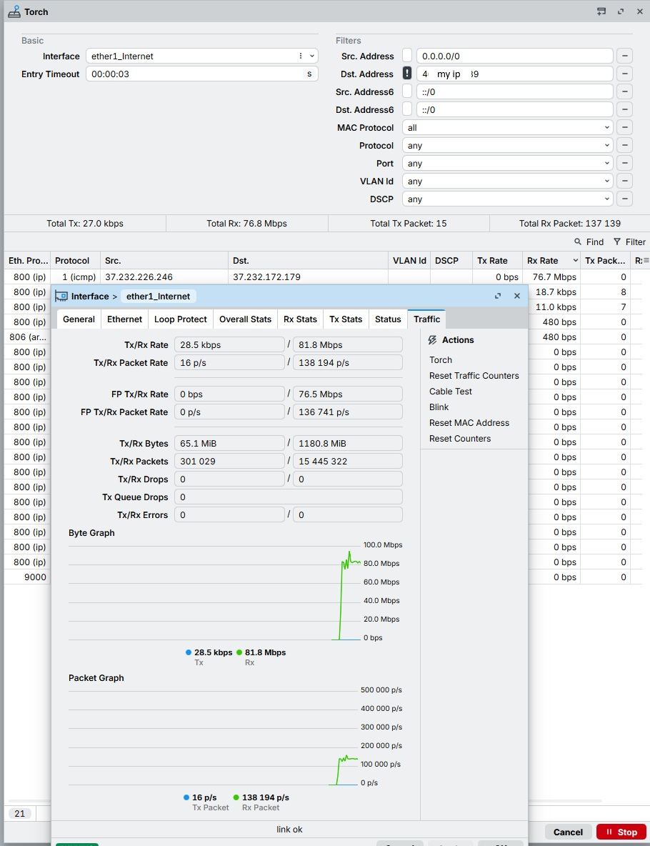Open the VLAN Id filter dropdown

(x=508, y=181)
